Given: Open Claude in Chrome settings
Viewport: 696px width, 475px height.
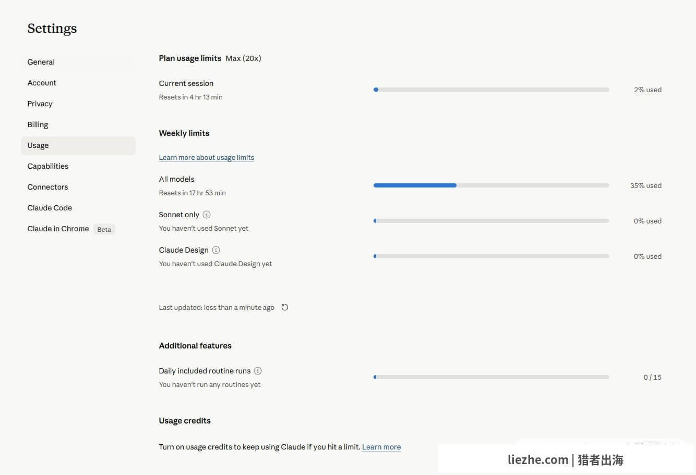Looking at the screenshot, I should tap(78, 229).
